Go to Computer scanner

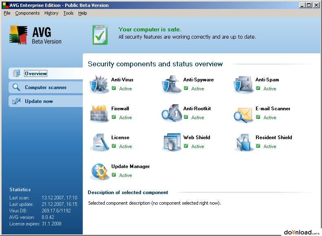pos(46,87)
